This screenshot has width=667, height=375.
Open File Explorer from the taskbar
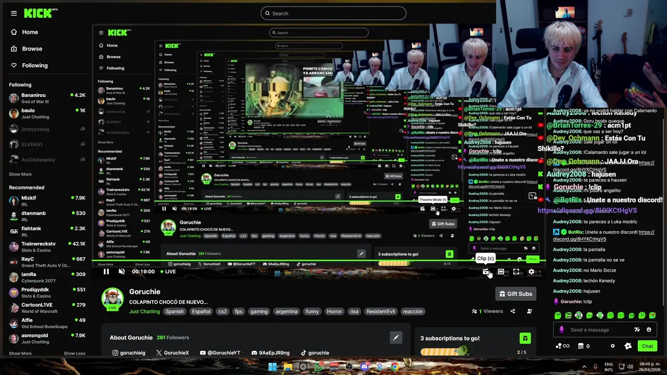point(288,367)
